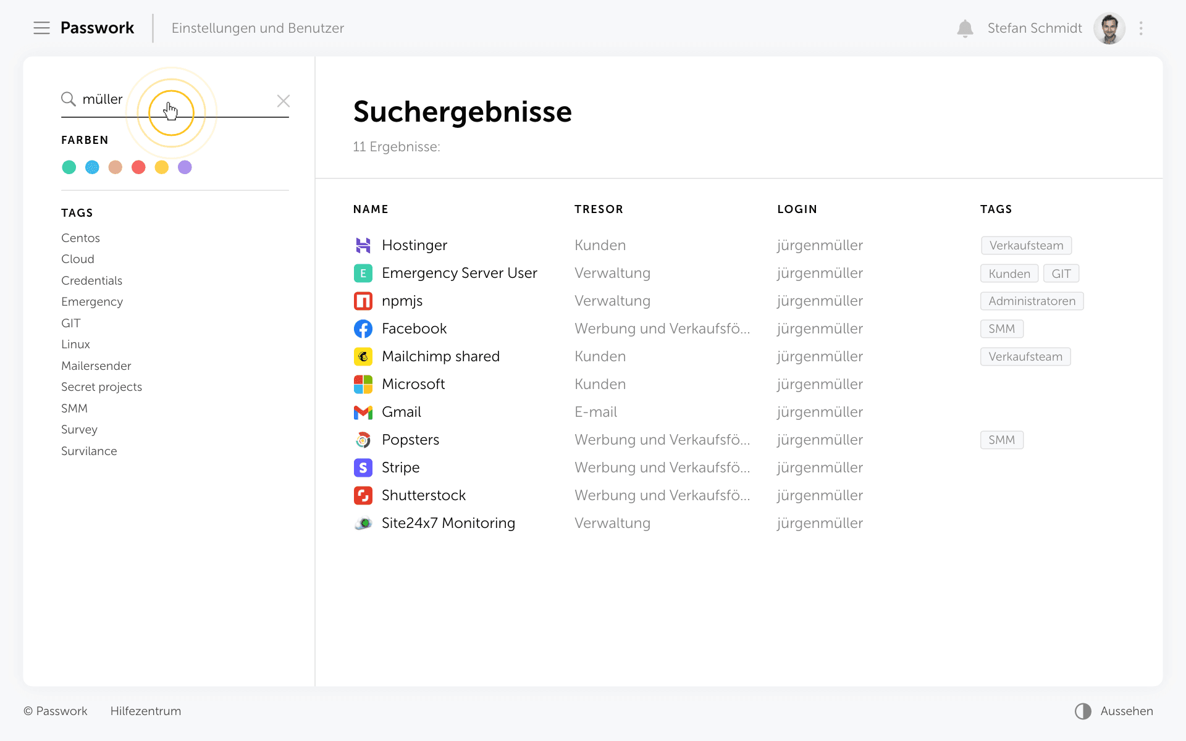Click the Hostinger logo icon

[363, 245]
